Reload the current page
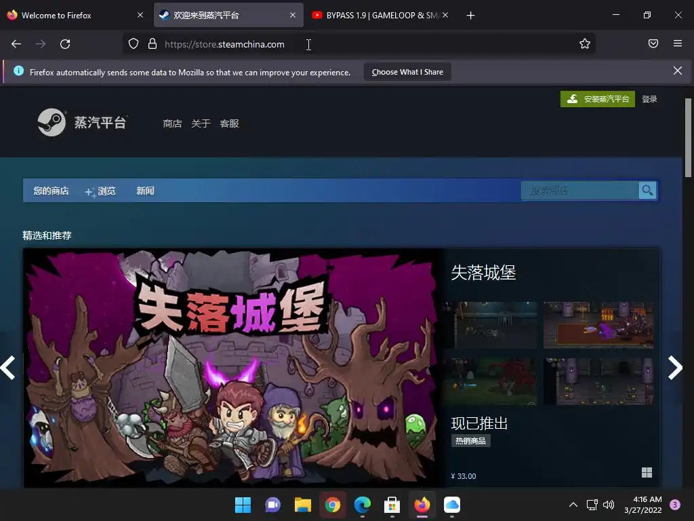The width and height of the screenshot is (694, 521). tap(65, 44)
